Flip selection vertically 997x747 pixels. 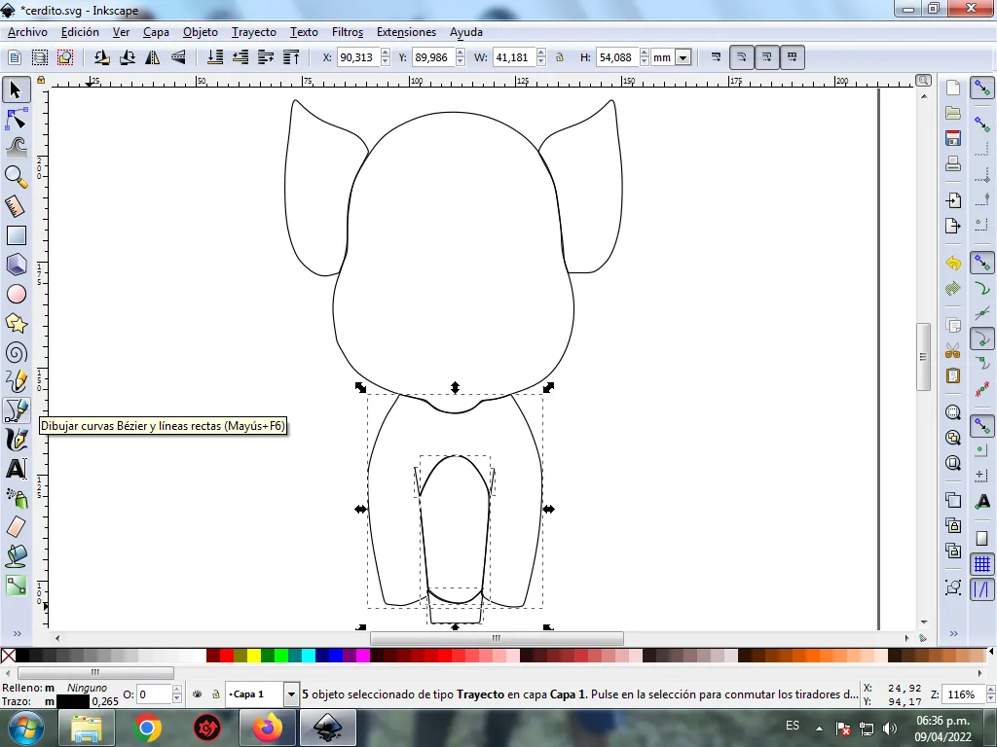point(179,57)
